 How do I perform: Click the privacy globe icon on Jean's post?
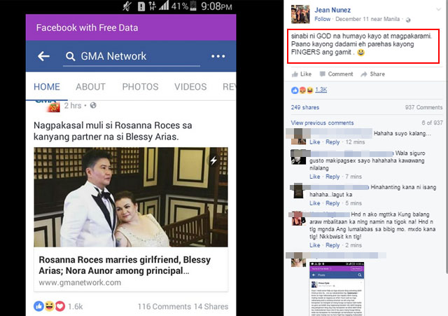pos(408,20)
